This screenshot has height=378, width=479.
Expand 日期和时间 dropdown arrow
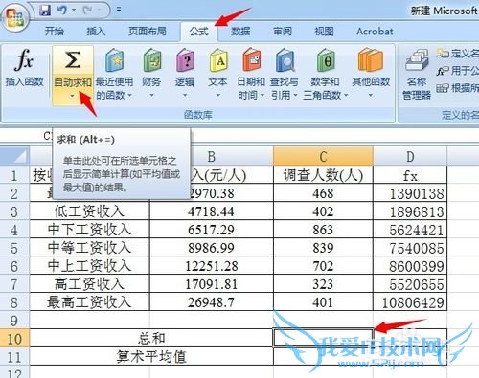[x=262, y=95]
